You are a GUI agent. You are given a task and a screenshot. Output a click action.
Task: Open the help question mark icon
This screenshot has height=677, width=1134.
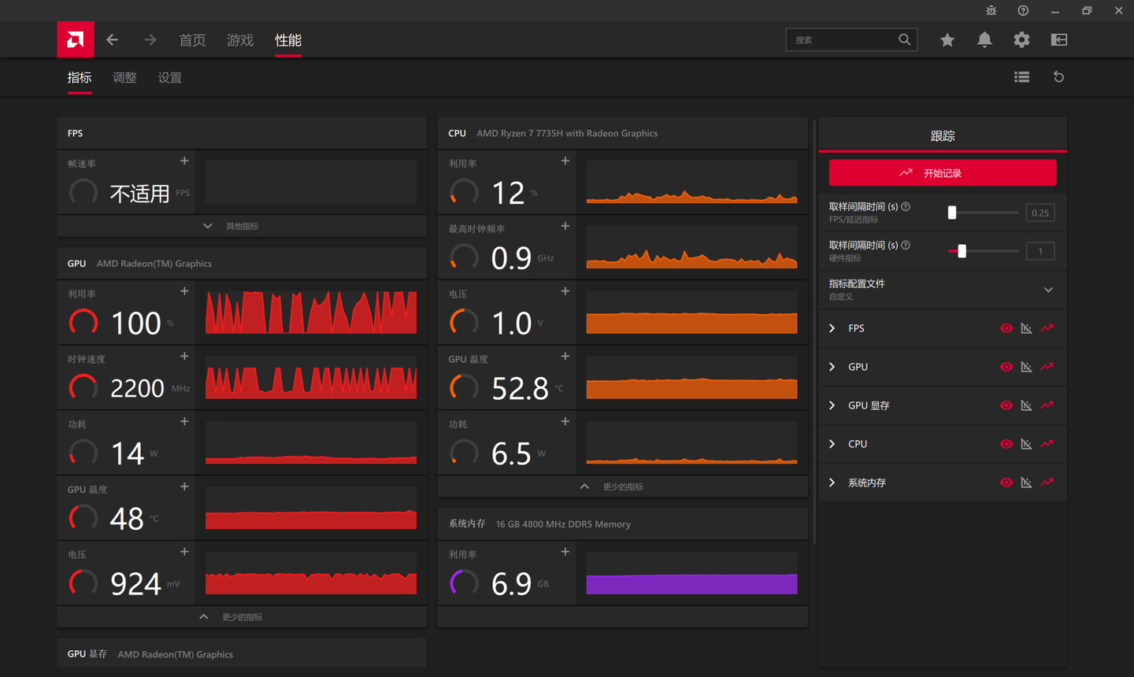pos(1023,10)
